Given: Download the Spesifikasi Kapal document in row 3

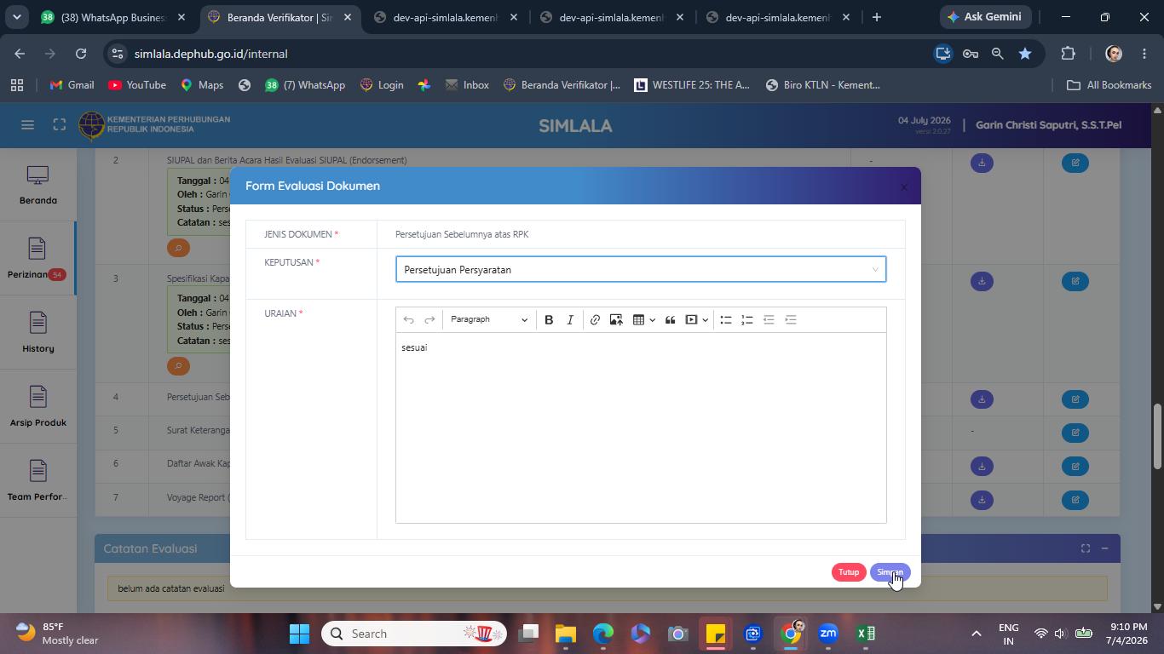Looking at the screenshot, I should coord(982,281).
